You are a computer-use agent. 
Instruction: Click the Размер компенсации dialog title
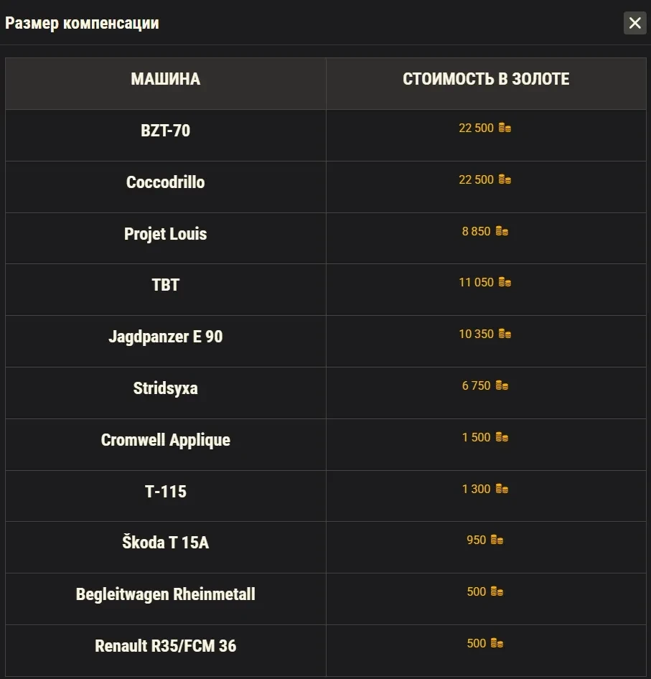pyautogui.click(x=82, y=23)
